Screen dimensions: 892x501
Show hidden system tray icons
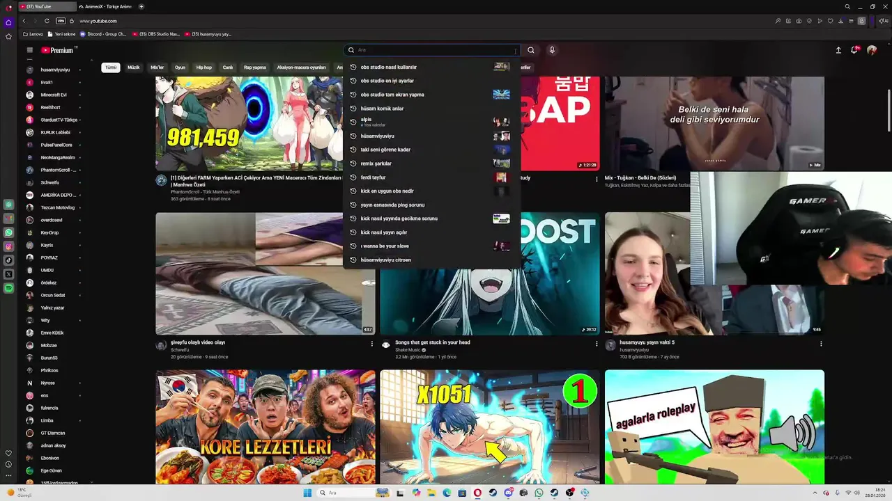coord(815,493)
